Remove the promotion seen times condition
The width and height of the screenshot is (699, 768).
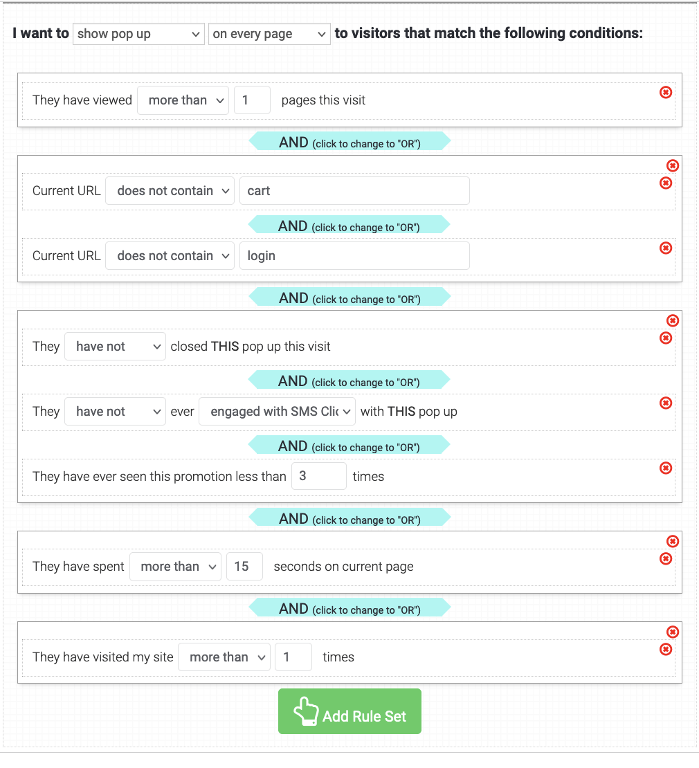pos(666,468)
